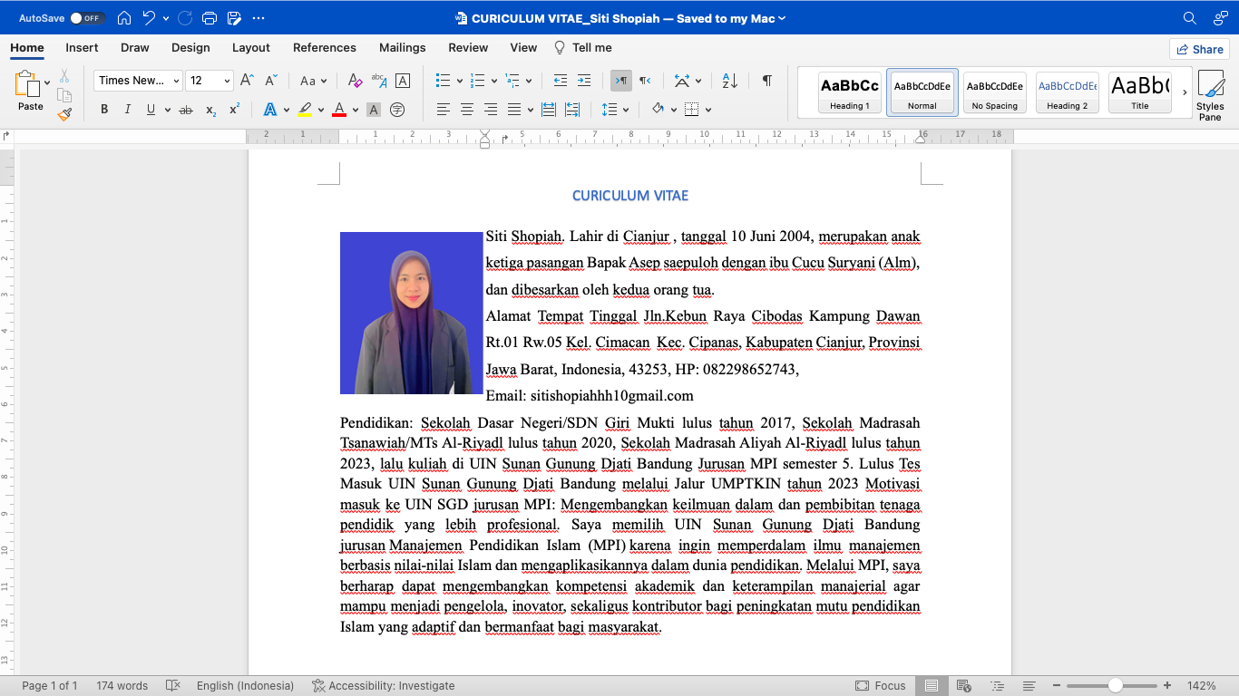Toggle the AutoSave switch

coord(87,18)
